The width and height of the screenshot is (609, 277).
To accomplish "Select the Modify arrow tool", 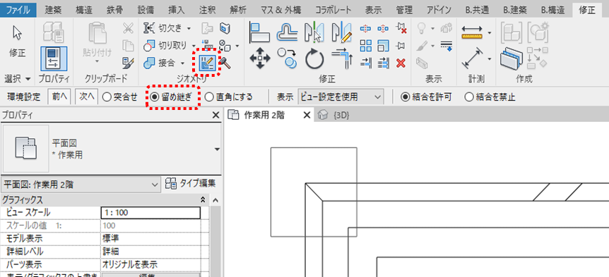I will coord(18,32).
